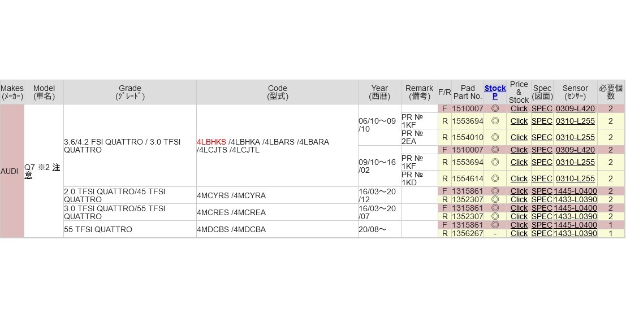Select the red 4LBHKS code text
Image resolution: width=626 pixels, height=318 pixels.
(211, 142)
